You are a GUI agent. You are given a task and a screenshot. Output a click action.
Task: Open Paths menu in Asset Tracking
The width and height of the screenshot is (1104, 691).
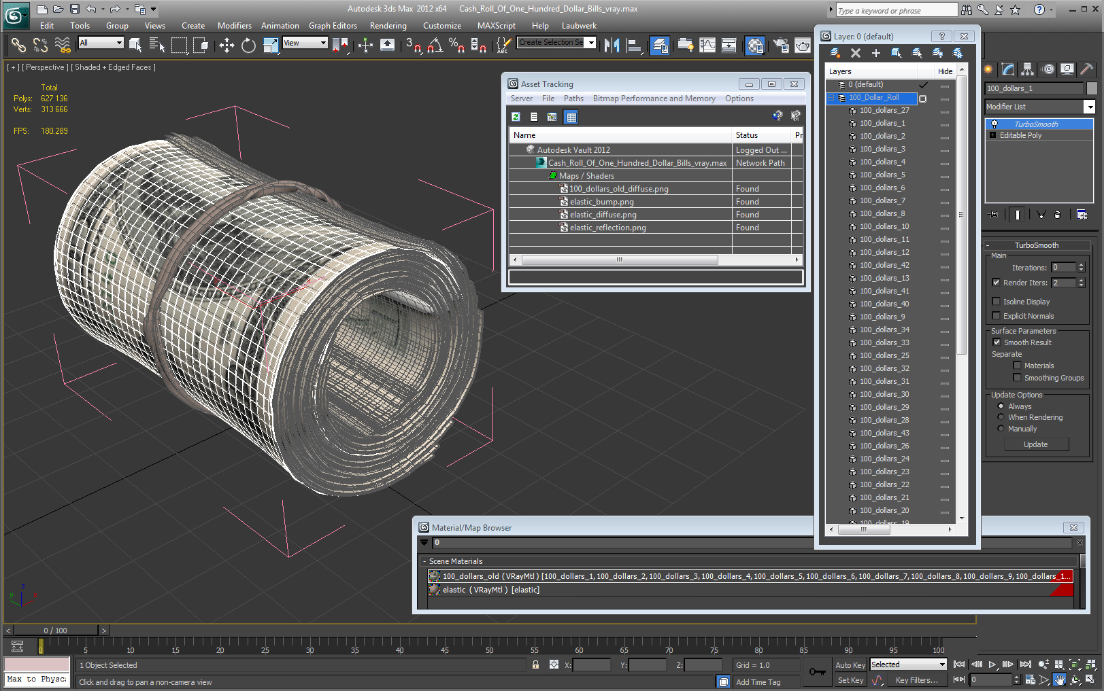click(573, 99)
